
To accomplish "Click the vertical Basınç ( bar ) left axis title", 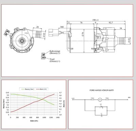I will (4, 104).
